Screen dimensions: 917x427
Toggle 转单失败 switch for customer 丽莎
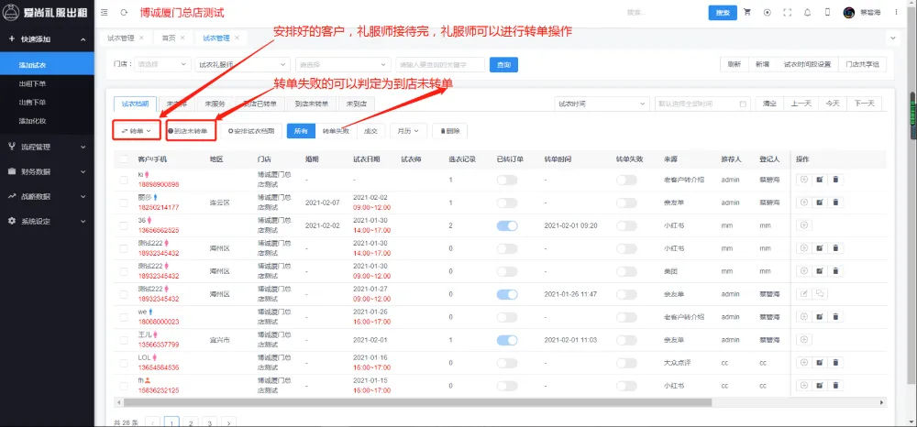(626, 203)
